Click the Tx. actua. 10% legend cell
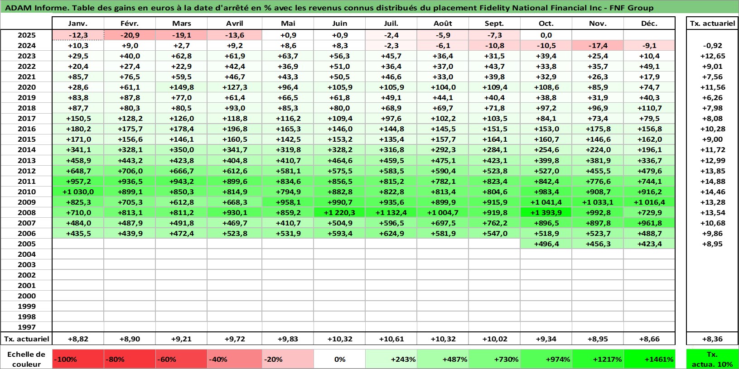This screenshot has height=369, width=739. click(x=712, y=359)
